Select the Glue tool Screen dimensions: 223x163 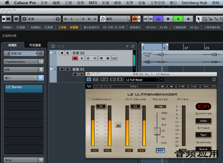(x=216, y=19)
